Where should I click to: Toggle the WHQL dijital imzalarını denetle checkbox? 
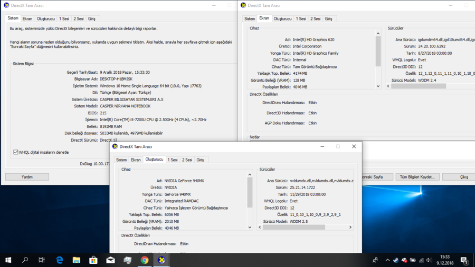(16, 152)
